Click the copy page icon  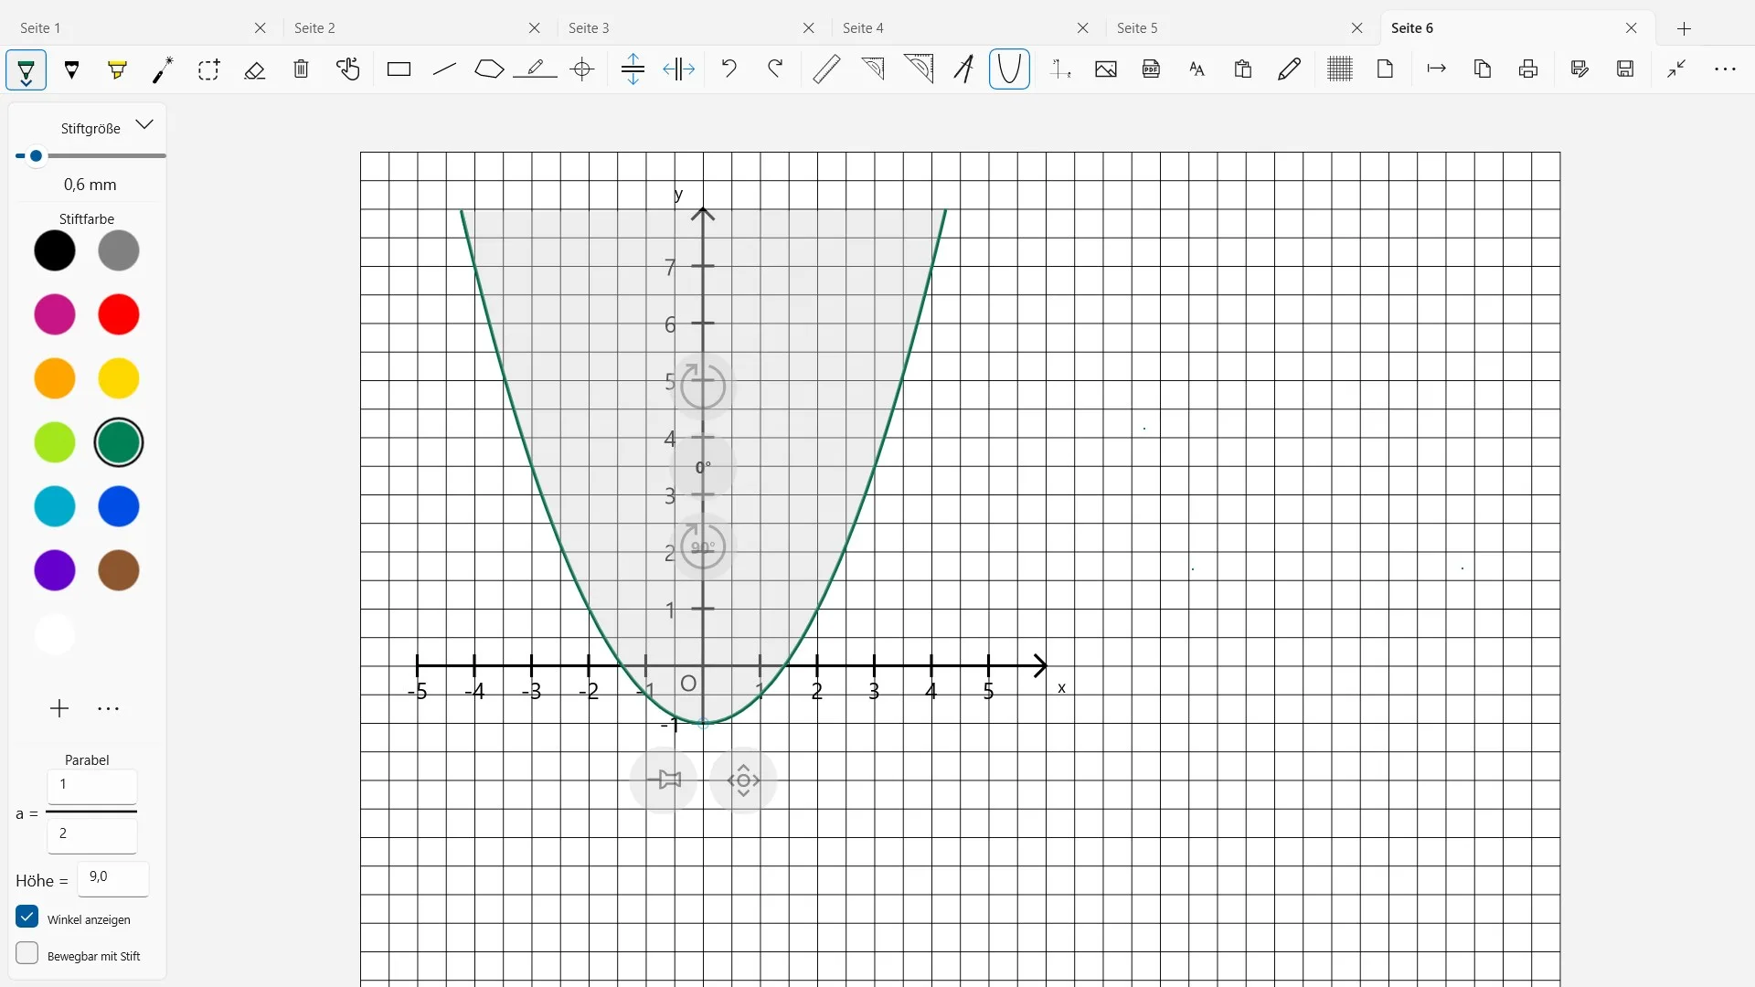pos(1483,69)
